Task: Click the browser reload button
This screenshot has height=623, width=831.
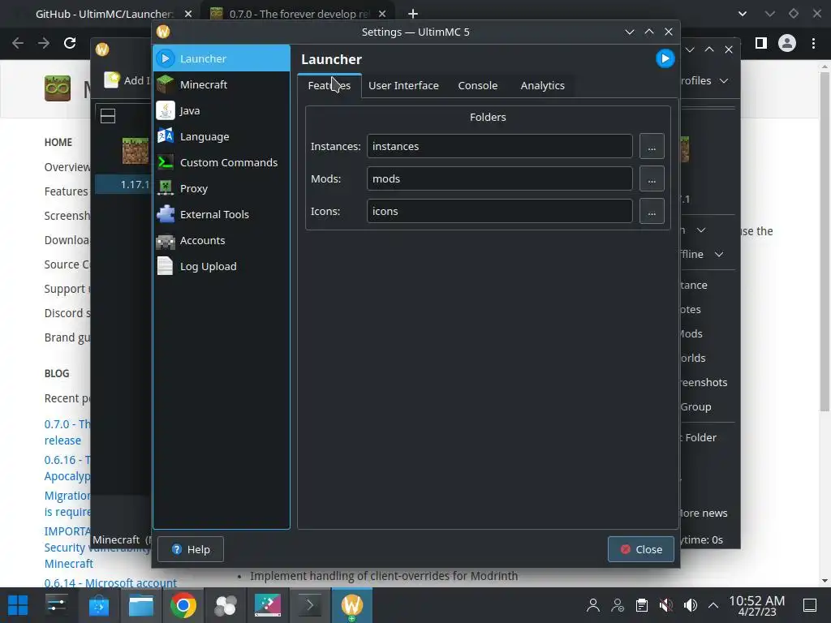Action: click(70, 43)
